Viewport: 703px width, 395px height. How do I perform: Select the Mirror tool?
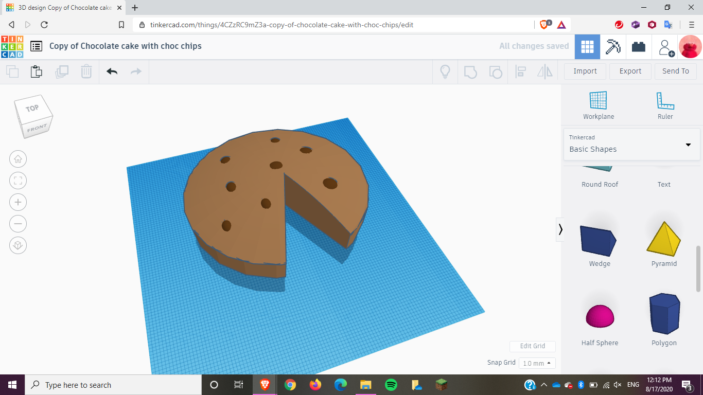coord(544,71)
